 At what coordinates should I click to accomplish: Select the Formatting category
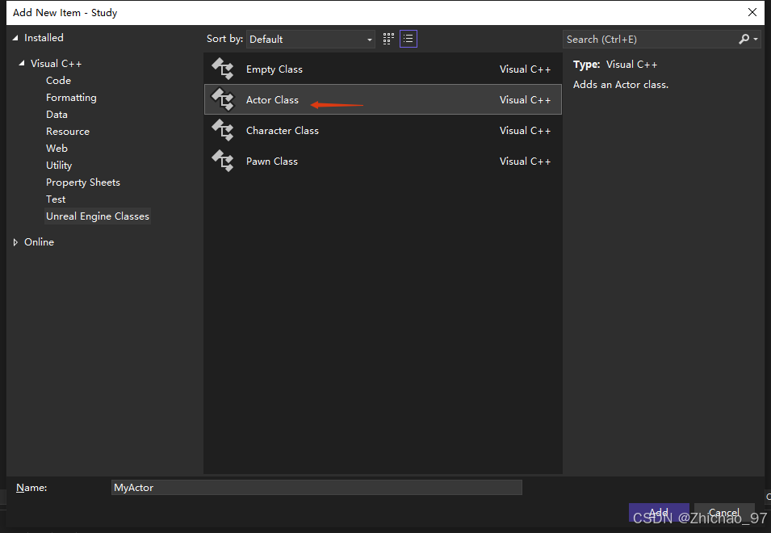click(x=71, y=98)
